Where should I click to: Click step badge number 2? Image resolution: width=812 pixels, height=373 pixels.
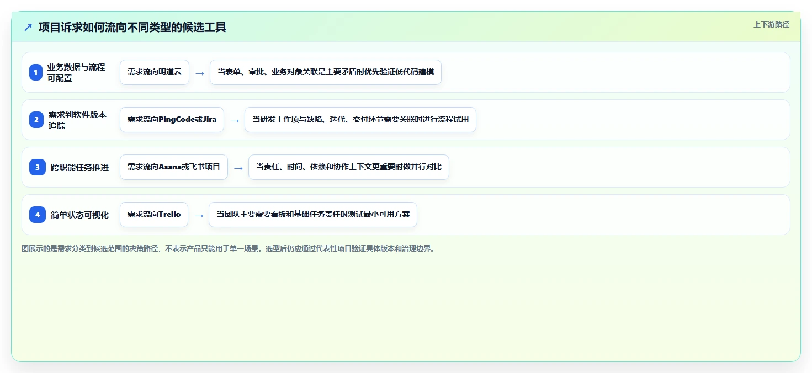click(x=36, y=120)
